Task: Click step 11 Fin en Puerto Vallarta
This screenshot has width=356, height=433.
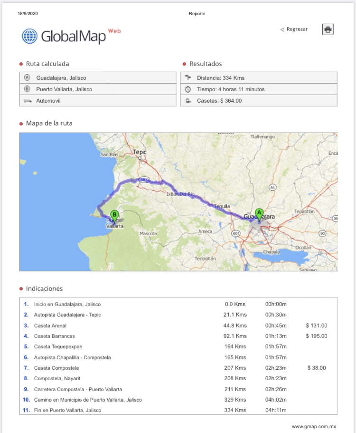Action: click(x=67, y=410)
